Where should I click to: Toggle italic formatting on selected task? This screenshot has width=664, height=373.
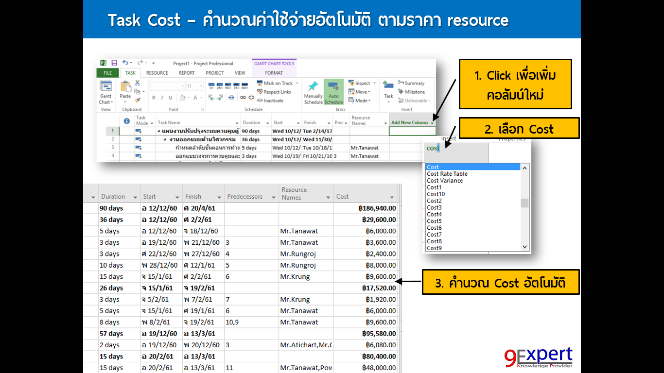click(x=161, y=97)
